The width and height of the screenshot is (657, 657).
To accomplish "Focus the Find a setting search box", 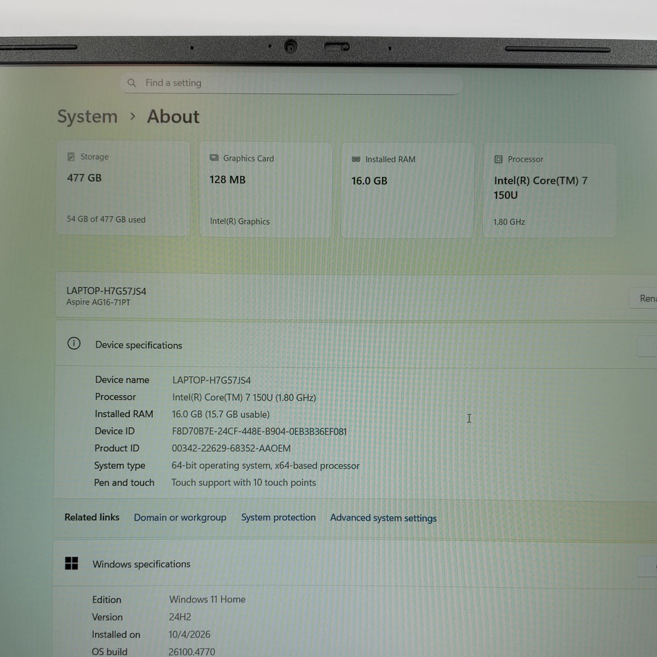I will coord(291,83).
